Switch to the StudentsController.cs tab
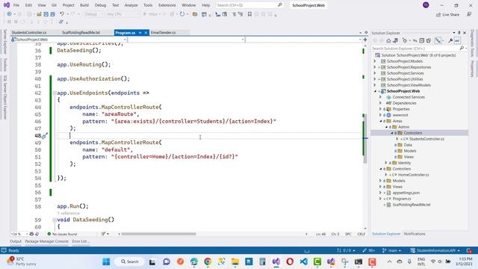Viewport: 478px width, 269px height. click(29, 33)
